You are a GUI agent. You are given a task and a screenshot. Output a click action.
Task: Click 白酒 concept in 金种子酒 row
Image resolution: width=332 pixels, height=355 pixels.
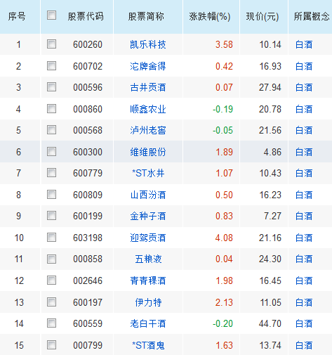pyautogui.click(x=304, y=216)
